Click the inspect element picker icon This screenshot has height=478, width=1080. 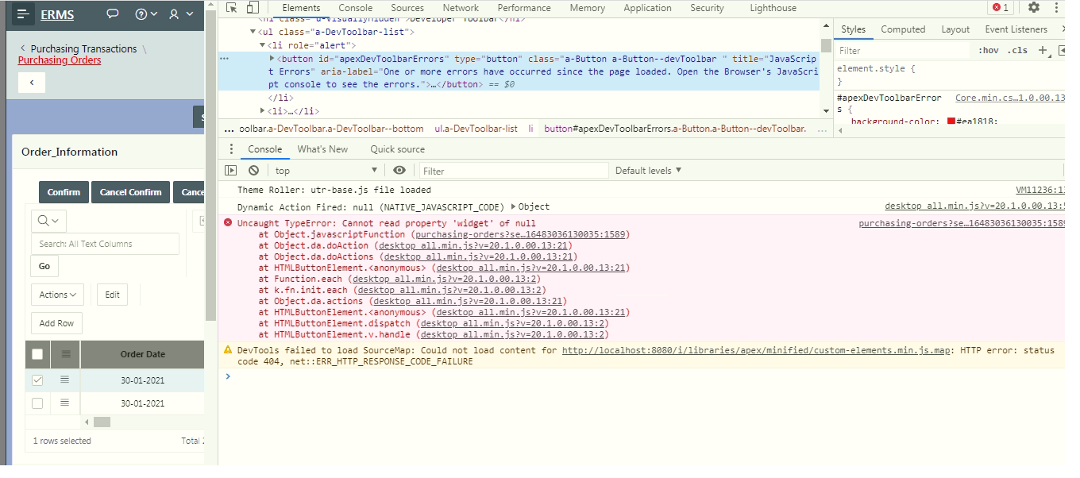pos(231,8)
